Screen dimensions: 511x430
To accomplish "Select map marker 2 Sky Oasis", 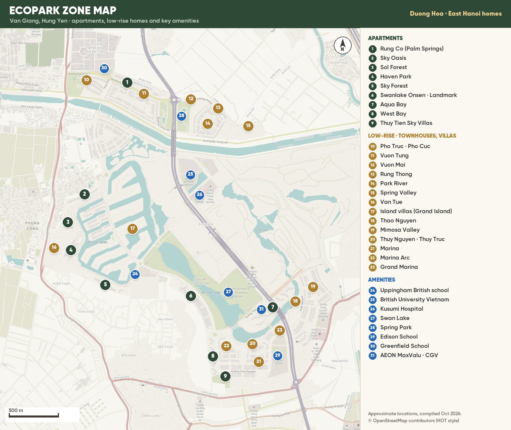I will 84,194.
